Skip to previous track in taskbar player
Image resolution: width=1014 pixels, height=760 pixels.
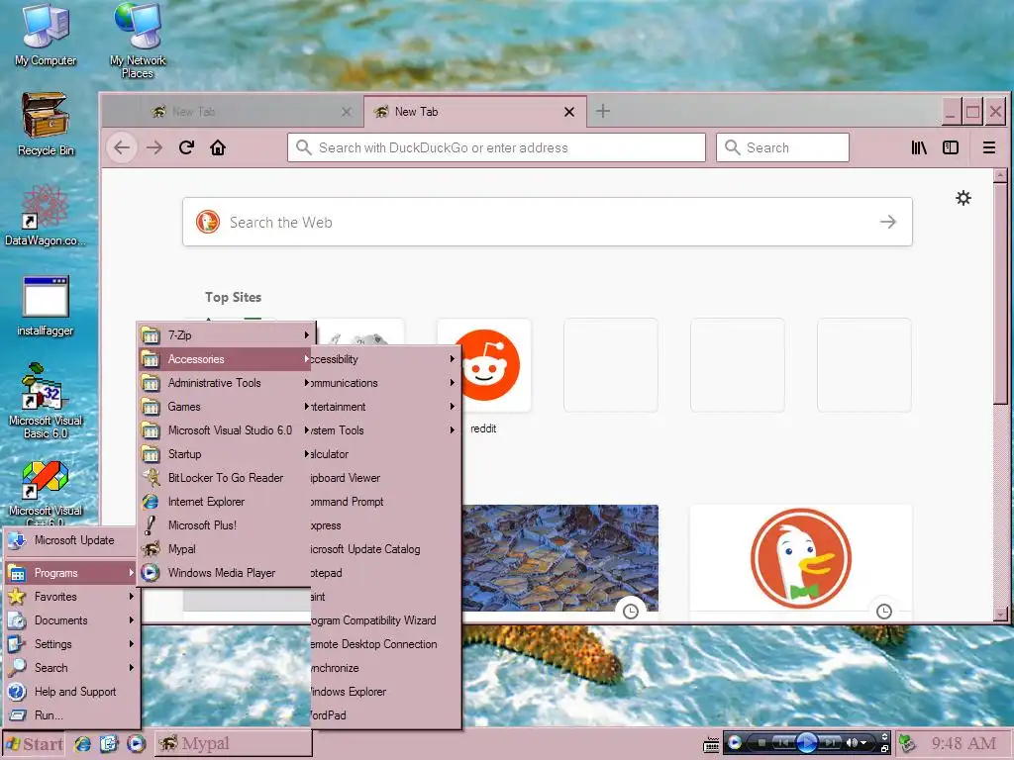pos(782,743)
